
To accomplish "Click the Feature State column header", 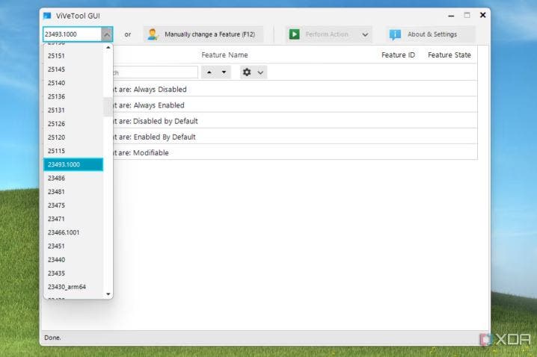I will click(x=449, y=55).
